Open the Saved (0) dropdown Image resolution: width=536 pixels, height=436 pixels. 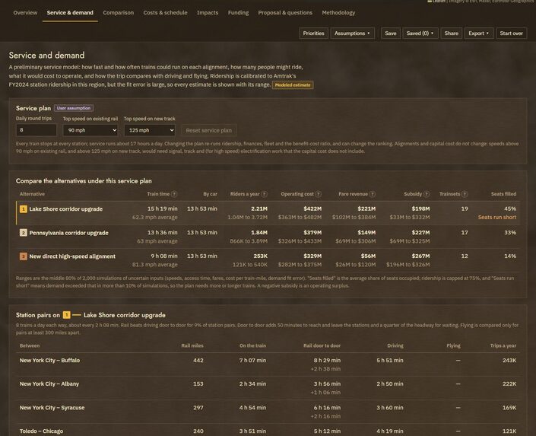[x=420, y=33]
